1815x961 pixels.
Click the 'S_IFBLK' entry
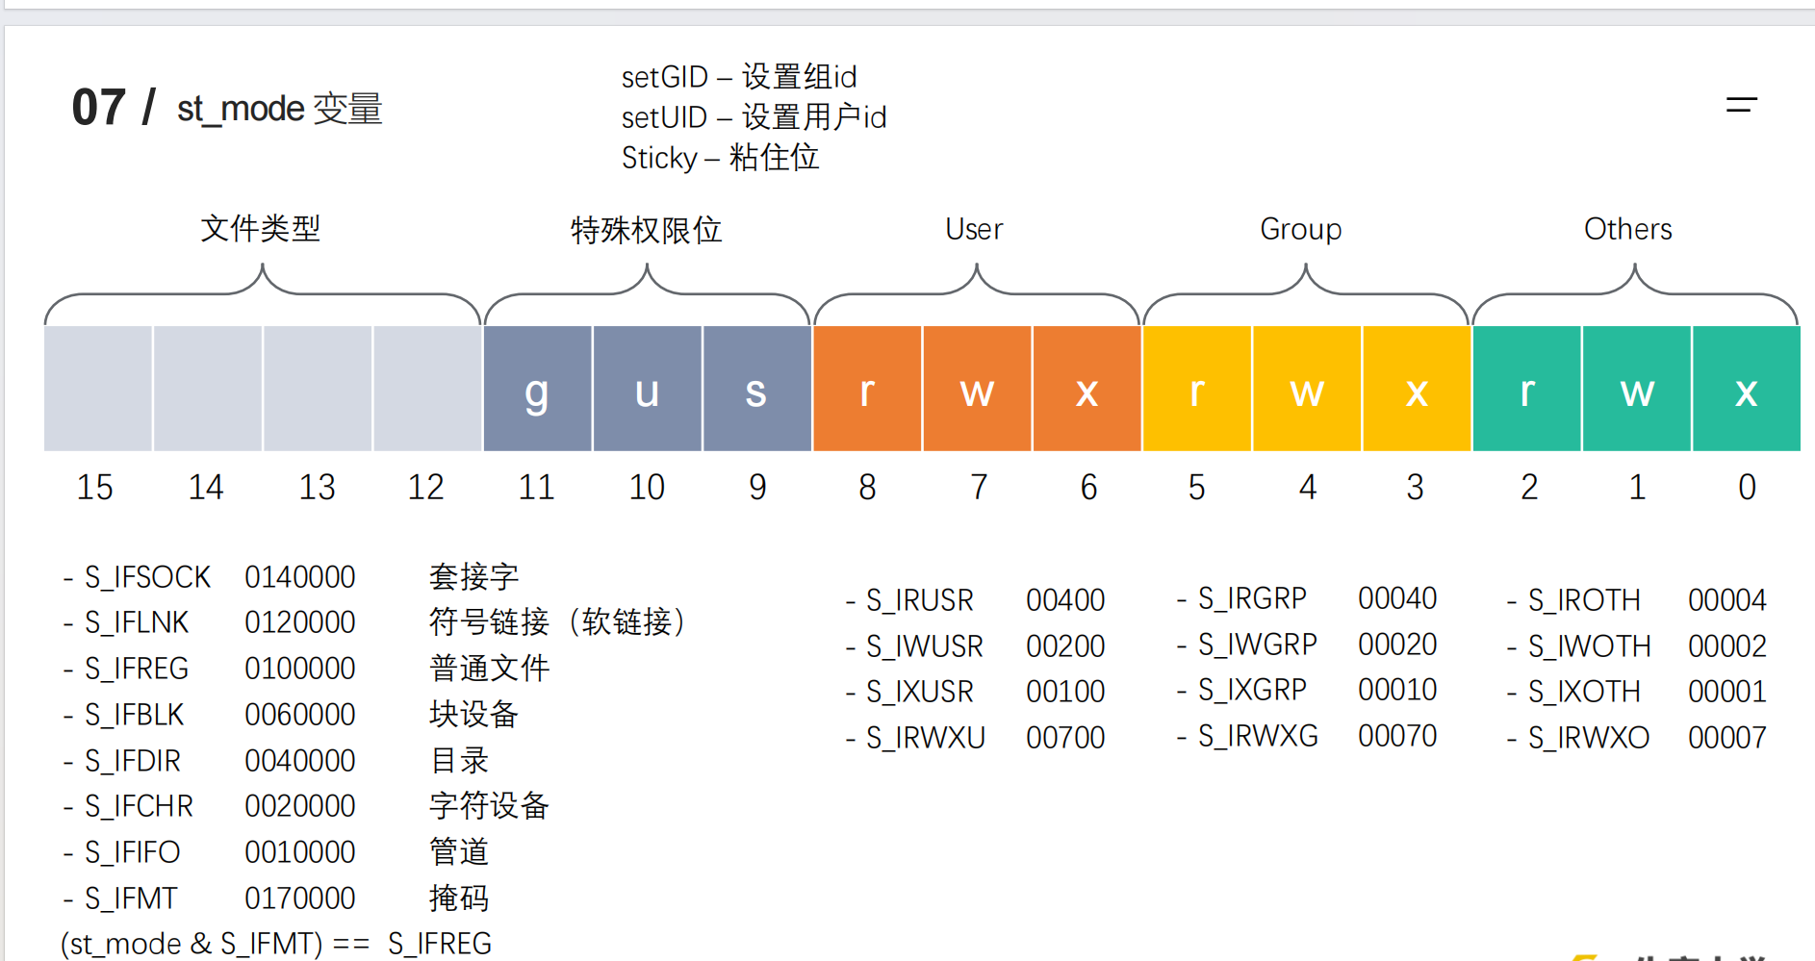coord(134,715)
